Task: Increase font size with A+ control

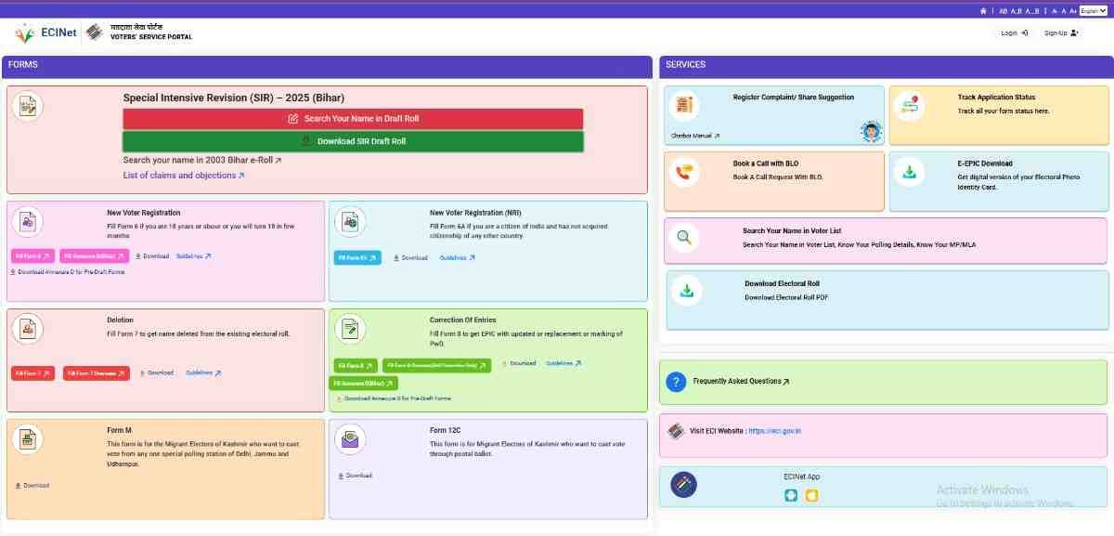Action: pyautogui.click(x=1073, y=11)
